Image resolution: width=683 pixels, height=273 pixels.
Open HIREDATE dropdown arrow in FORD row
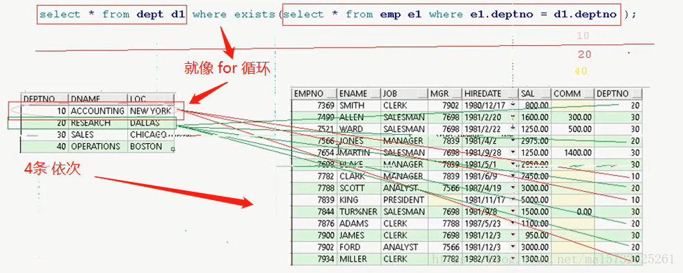pyautogui.click(x=513, y=247)
